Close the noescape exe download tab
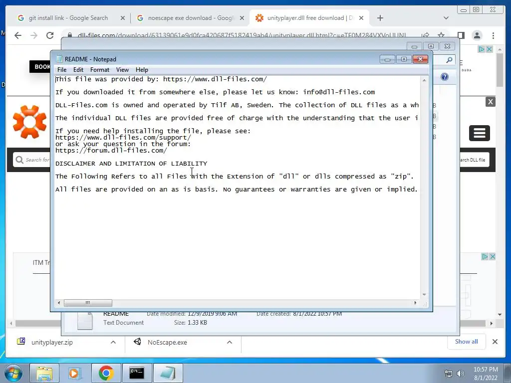This screenshot has height=383, width=511. coord(242,18)
